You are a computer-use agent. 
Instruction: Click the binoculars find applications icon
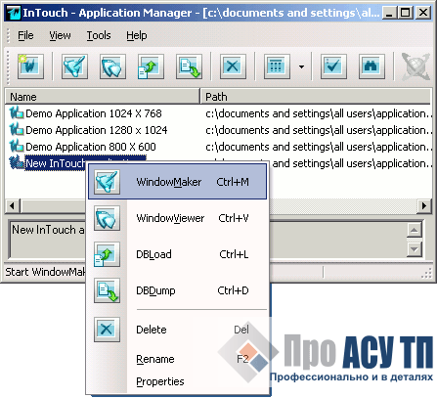coord(371,66)
